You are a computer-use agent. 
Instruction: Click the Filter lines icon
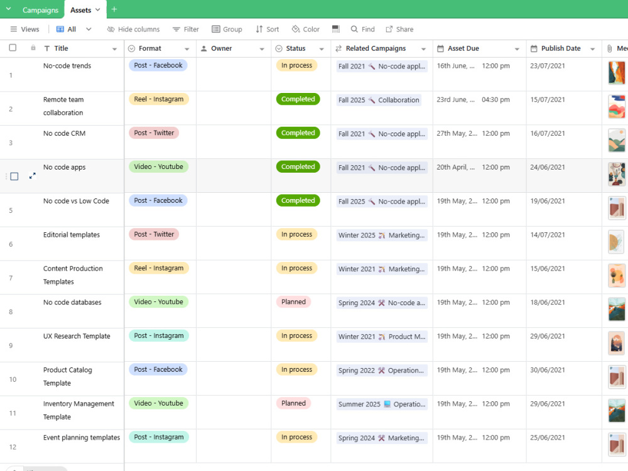pos(176,30)
